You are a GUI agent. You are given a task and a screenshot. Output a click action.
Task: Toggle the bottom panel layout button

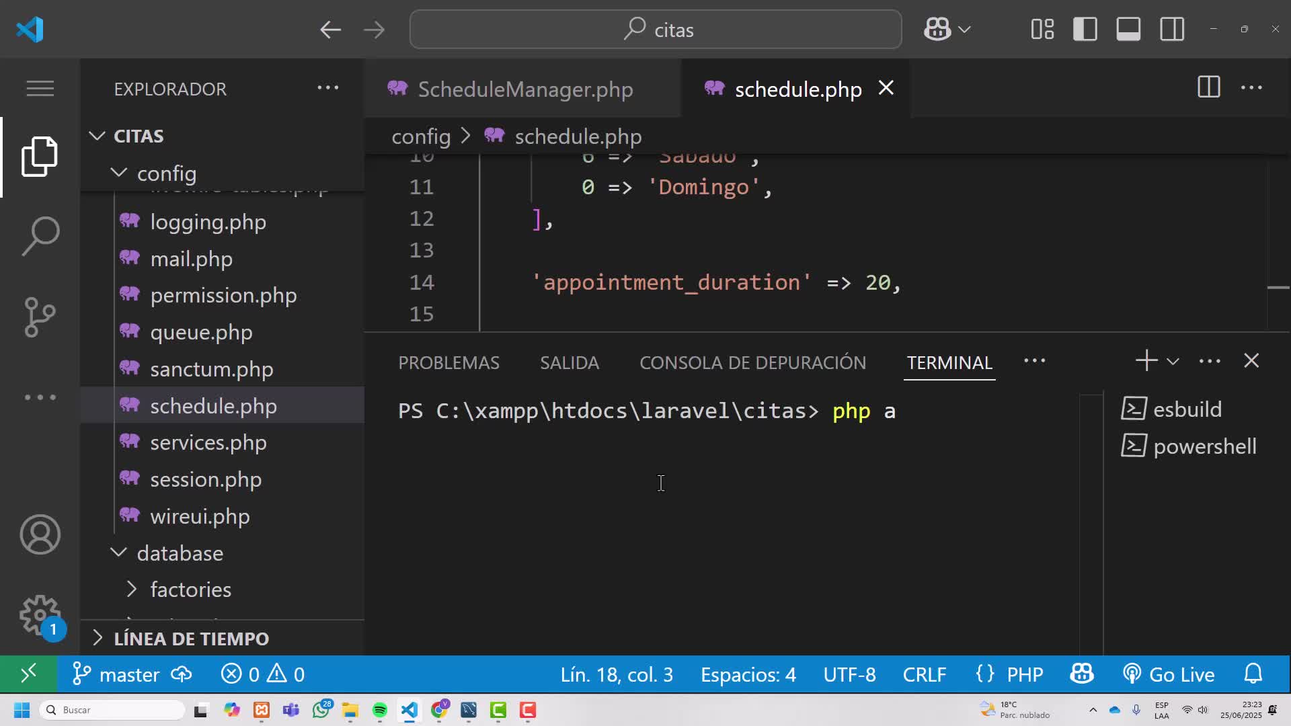click(x=1128, y=30)
